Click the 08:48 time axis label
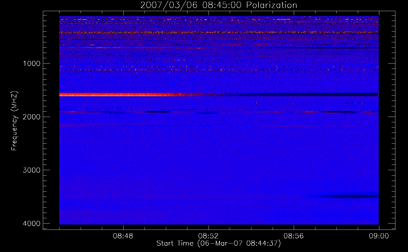 123,236
